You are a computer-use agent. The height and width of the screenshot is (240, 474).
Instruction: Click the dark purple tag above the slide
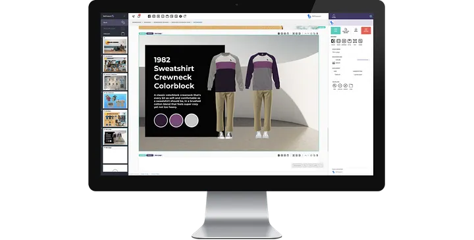click(x=150, y=34)
